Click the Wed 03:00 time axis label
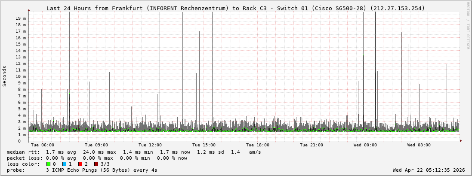The image size is (472, 176). pyautogui.click(x=419, y=145)
